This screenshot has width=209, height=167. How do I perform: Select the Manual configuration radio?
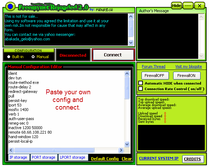pos(33,57)
